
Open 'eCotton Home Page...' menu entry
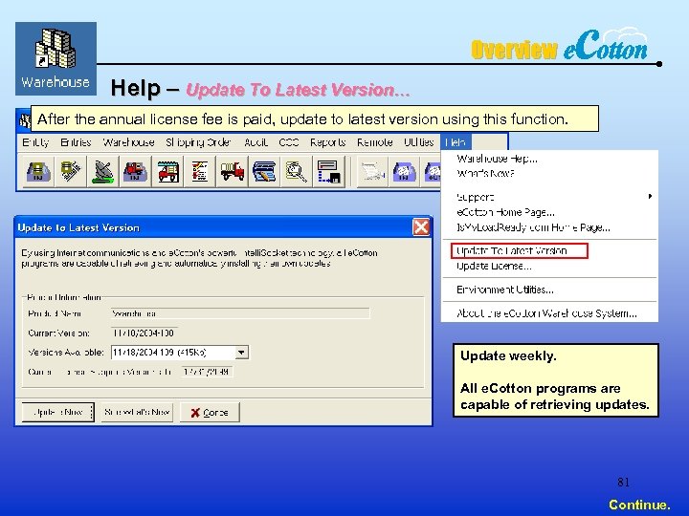pos(506,212)
